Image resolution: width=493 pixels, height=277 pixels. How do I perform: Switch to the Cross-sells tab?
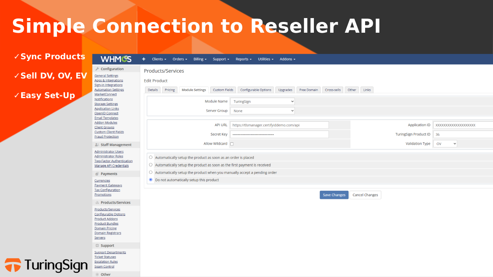point(333,90)
